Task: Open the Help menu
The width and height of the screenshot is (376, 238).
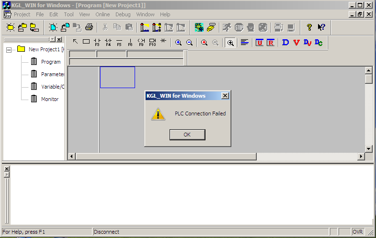Action: tap(165, 14)
